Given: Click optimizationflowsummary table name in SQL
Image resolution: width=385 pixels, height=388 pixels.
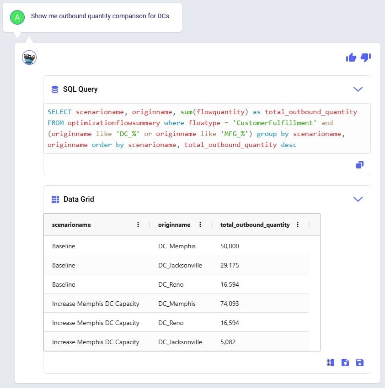Looking at the screenshot, I should coord(114,123).
